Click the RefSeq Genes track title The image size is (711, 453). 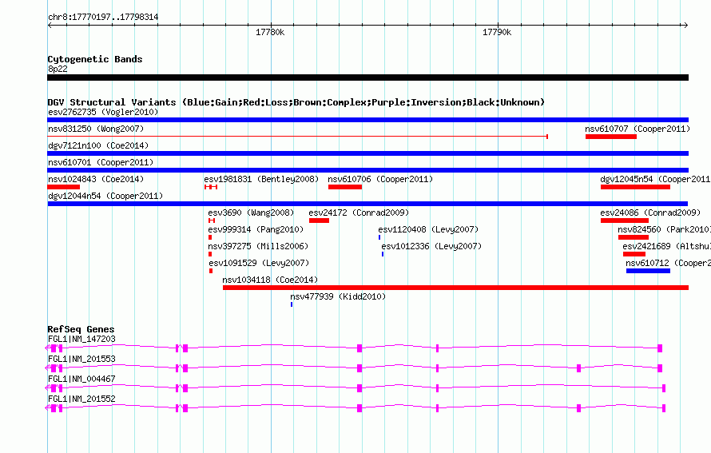(81, 329)
